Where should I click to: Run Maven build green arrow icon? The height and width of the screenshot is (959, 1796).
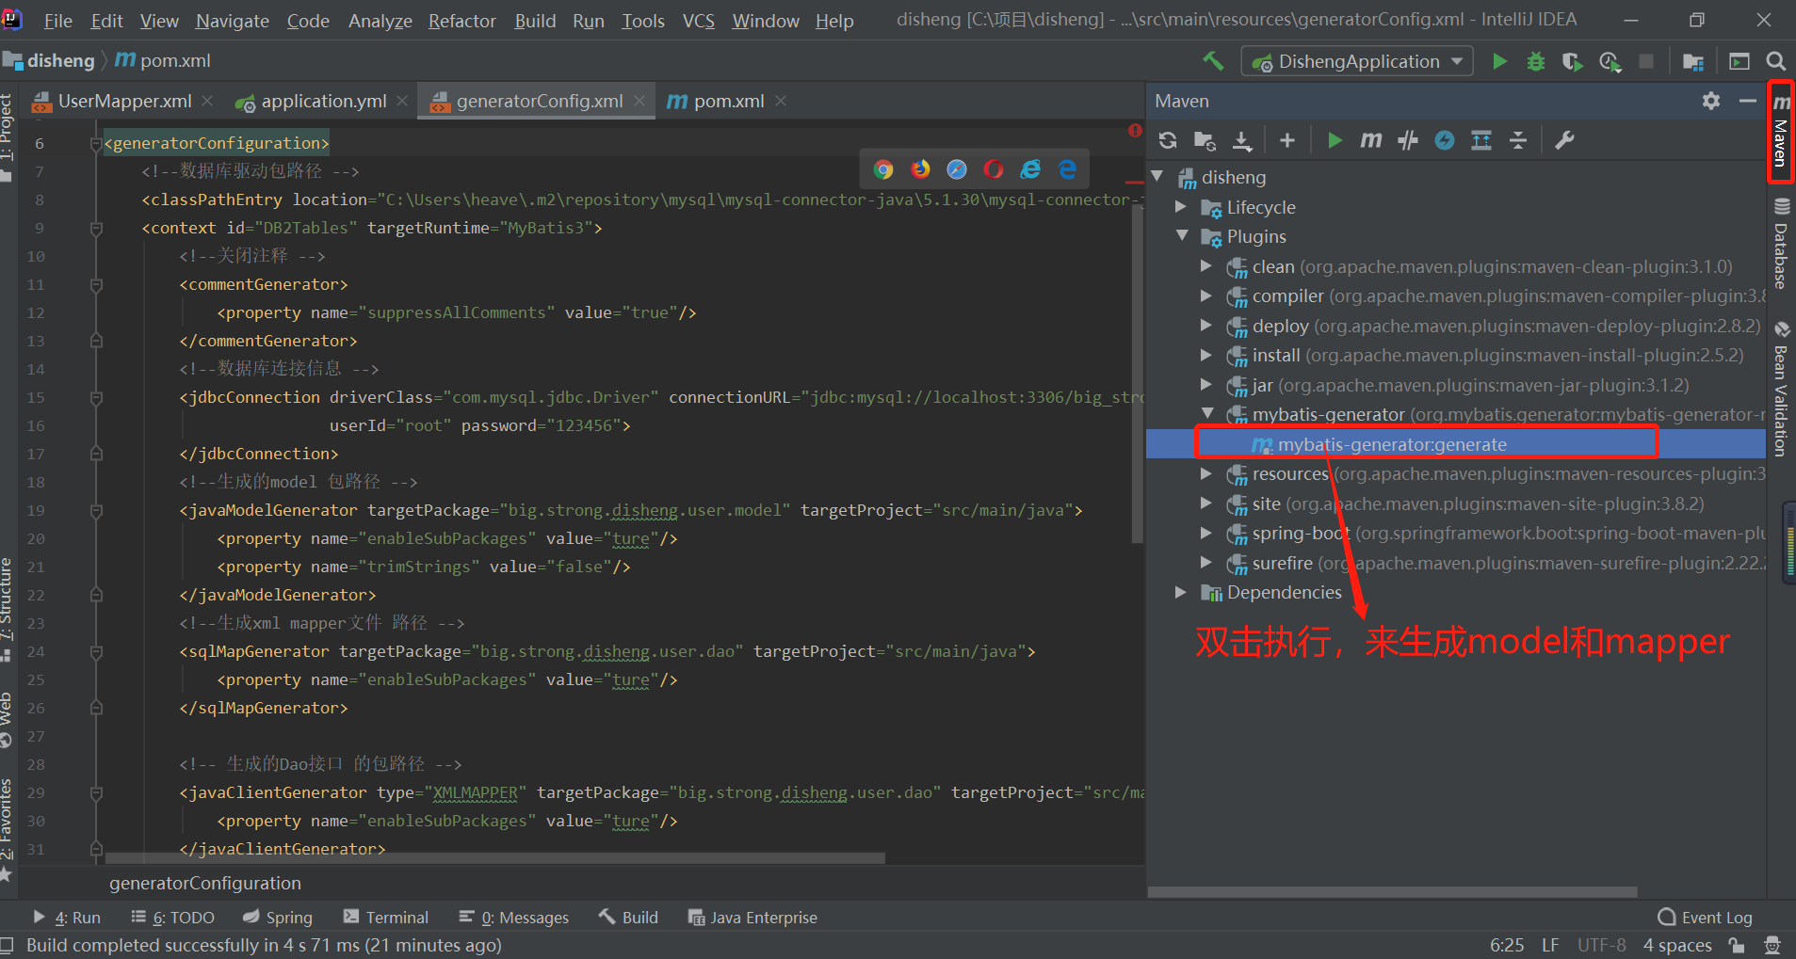1334,140
